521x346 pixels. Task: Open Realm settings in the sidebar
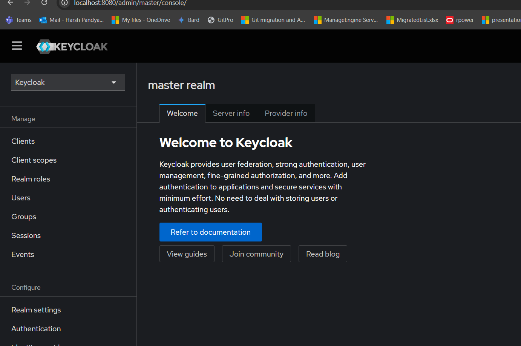tap(36, 310)
